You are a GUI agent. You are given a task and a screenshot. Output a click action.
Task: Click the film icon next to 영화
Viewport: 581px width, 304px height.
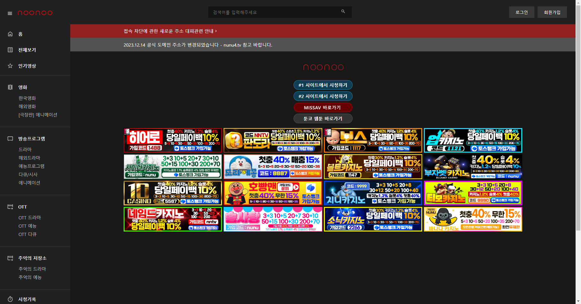10,87
